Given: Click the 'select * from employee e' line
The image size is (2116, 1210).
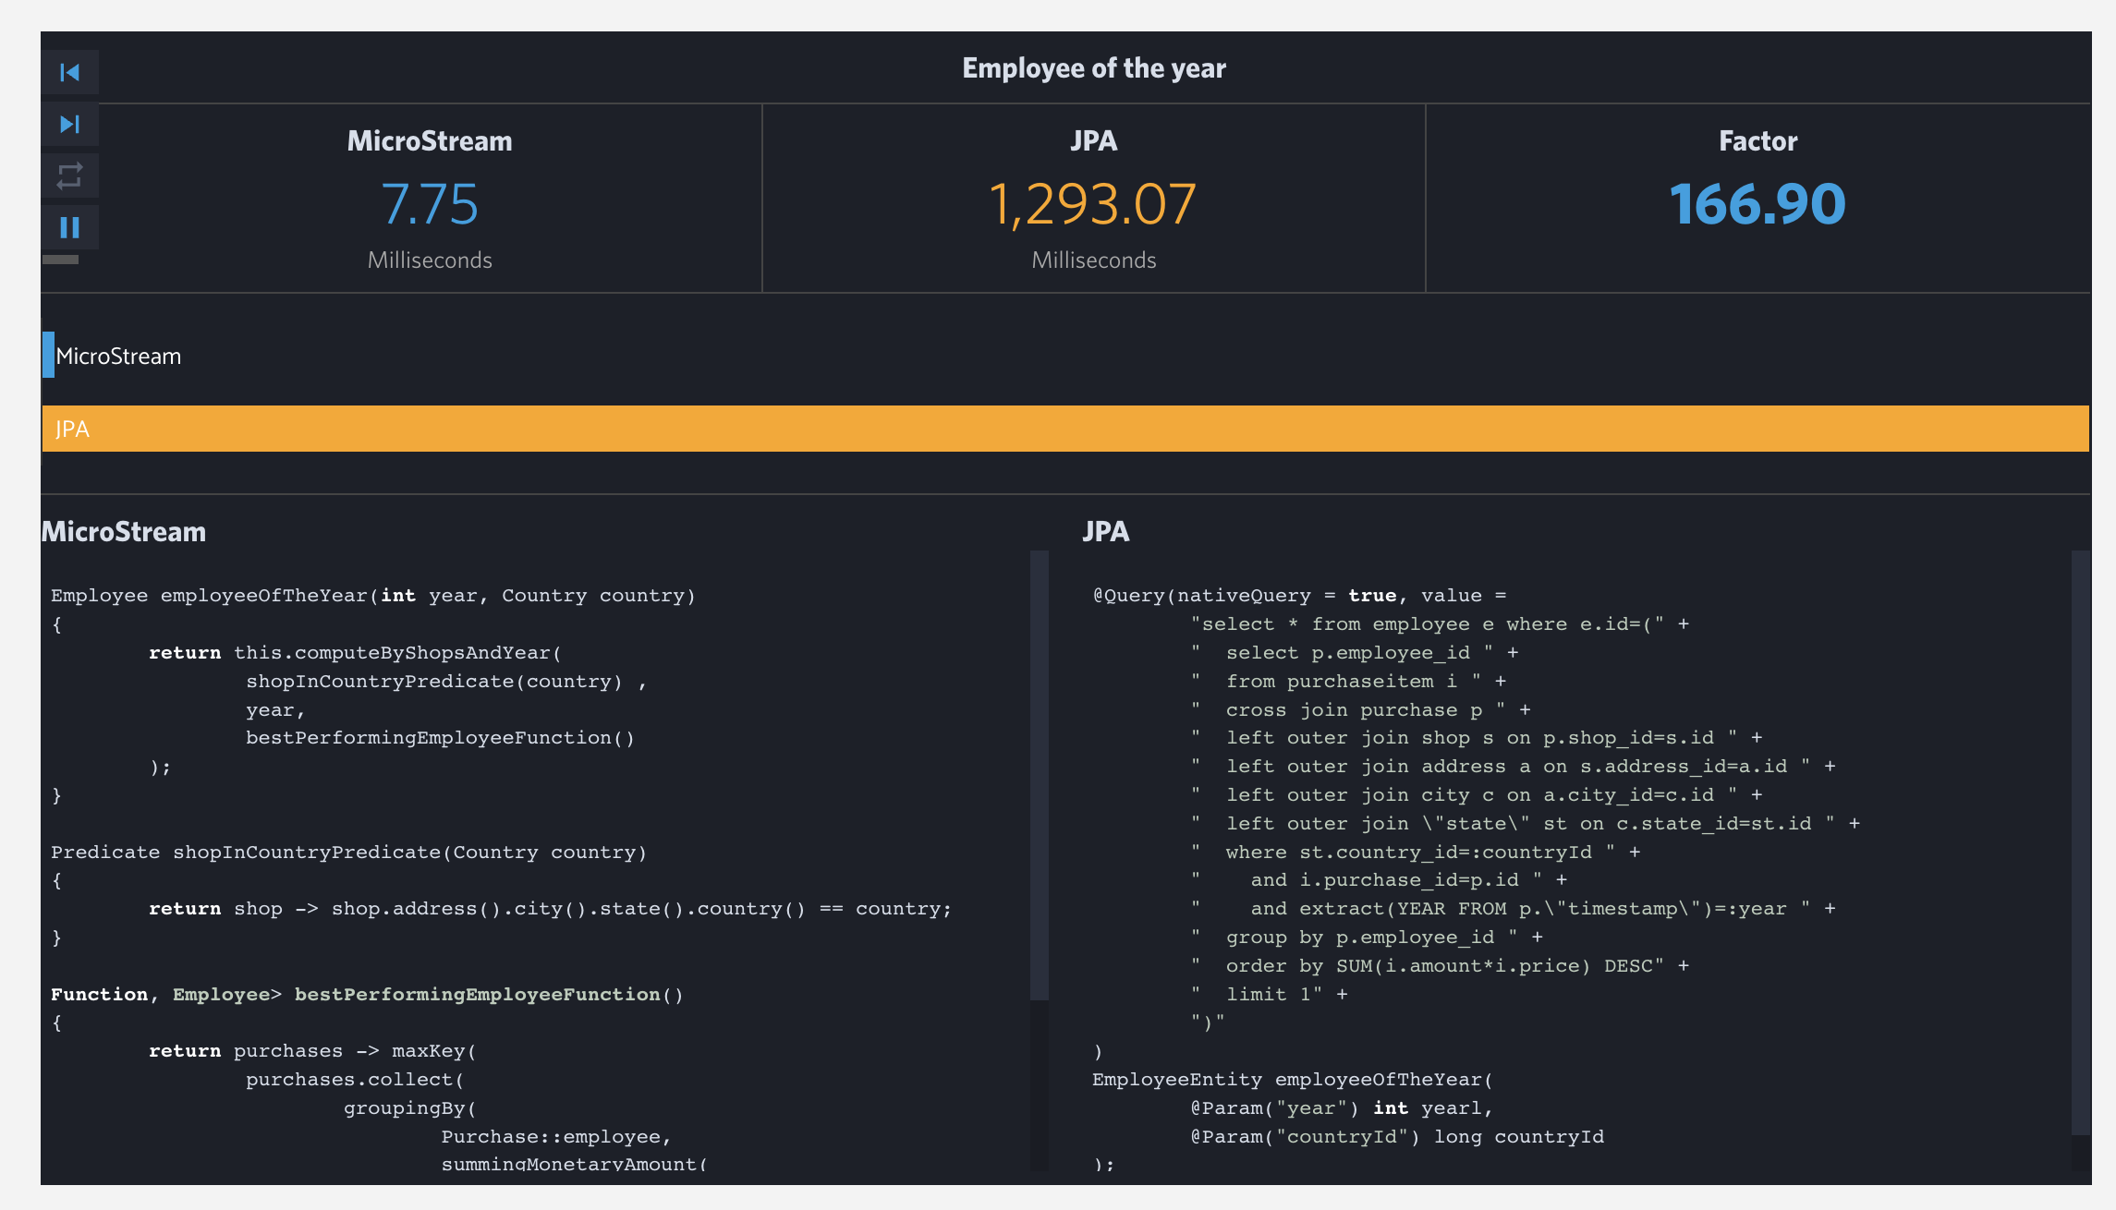Looking at the screenshot, I should (1441, 624).
